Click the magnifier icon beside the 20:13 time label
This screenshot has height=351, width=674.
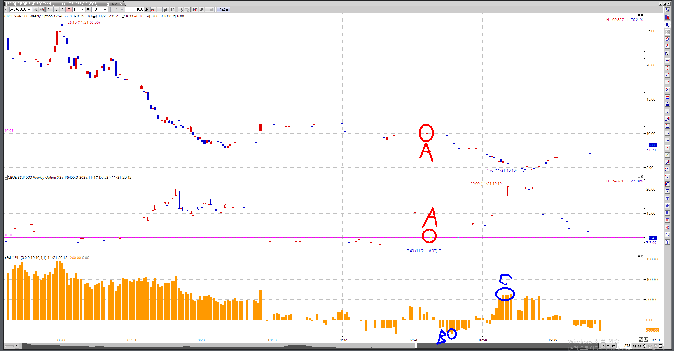pos(646,339)
